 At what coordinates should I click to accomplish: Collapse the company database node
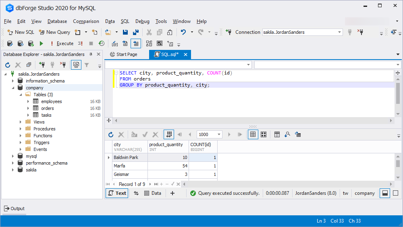tap(13, 88)
